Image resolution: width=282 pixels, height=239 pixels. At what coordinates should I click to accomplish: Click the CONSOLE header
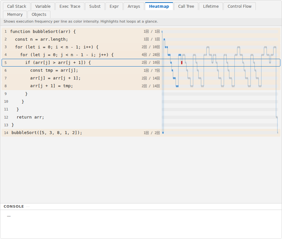[14, 206]
